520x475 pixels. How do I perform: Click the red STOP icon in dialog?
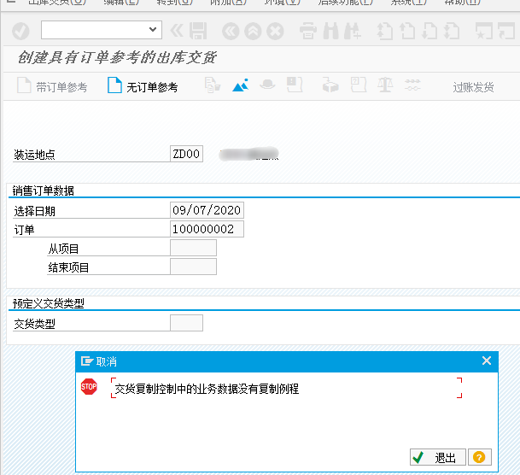tap(89, 386)
